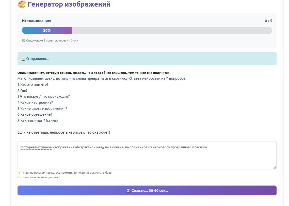Click the filled 20% part of the progress bar
This screenshot has height=206, width=289.
tap(47, 30)
